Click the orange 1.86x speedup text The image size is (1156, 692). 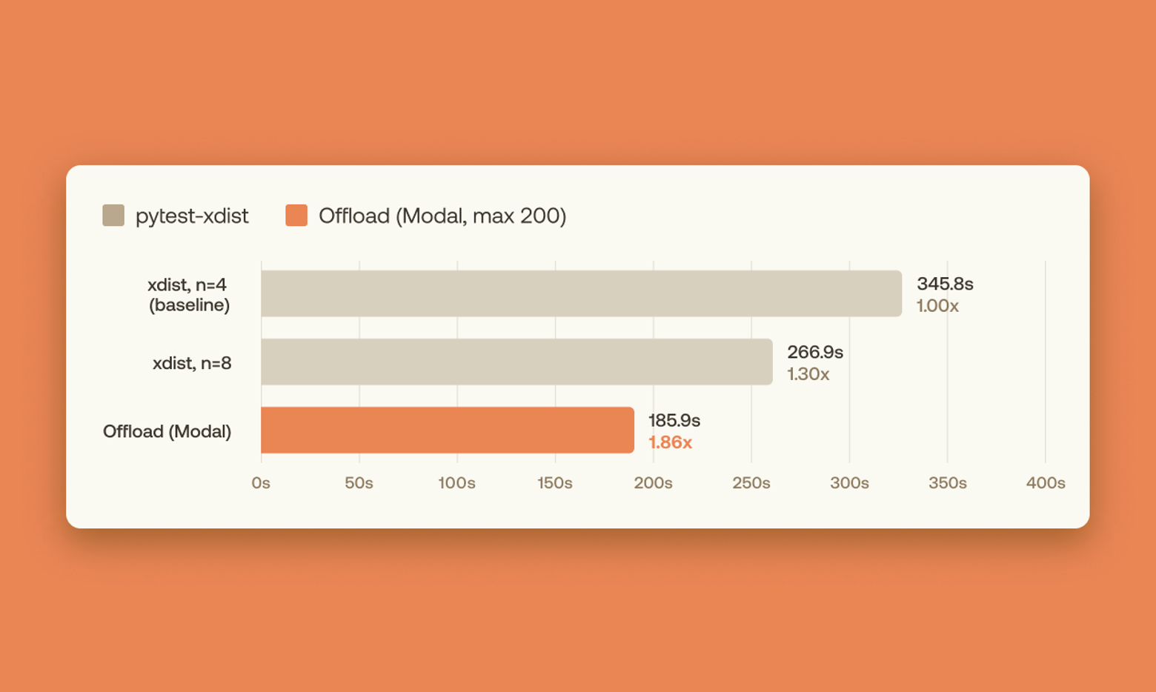(670, 442)
